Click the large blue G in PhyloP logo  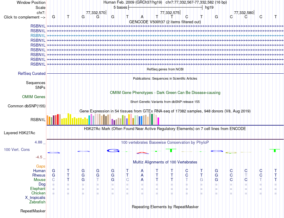tap(113, 151)
